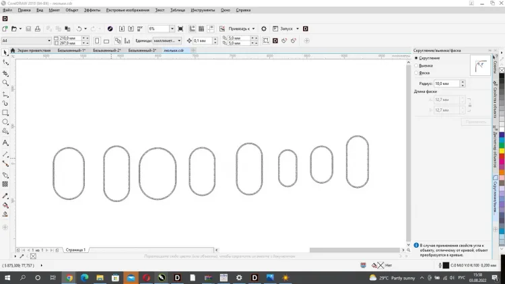Click the nudge distance 0,1 мм stepper

point(215,40)
